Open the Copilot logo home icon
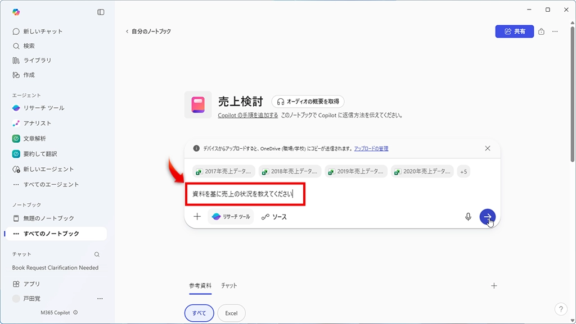This screenshot has width=576, height=324. [x=16, y=12]
